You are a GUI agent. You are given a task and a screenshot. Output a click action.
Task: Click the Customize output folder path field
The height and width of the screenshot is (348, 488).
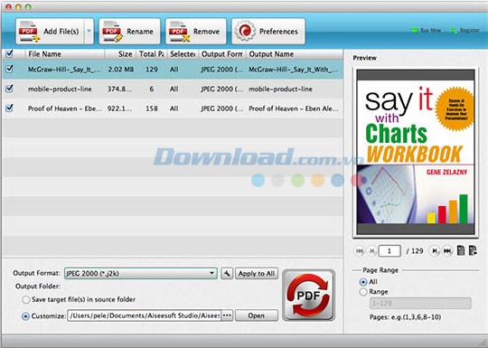pos(144,315)
